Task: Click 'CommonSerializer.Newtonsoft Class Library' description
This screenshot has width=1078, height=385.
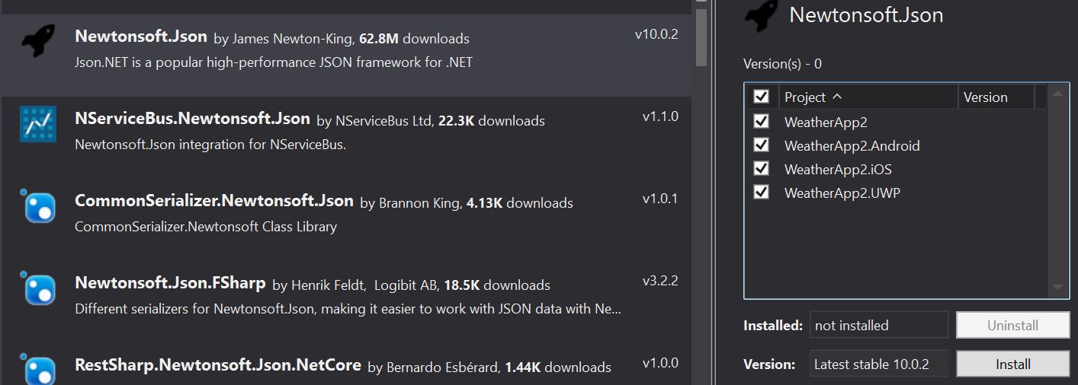Action: pyautogui.click(x=206, y=227)
